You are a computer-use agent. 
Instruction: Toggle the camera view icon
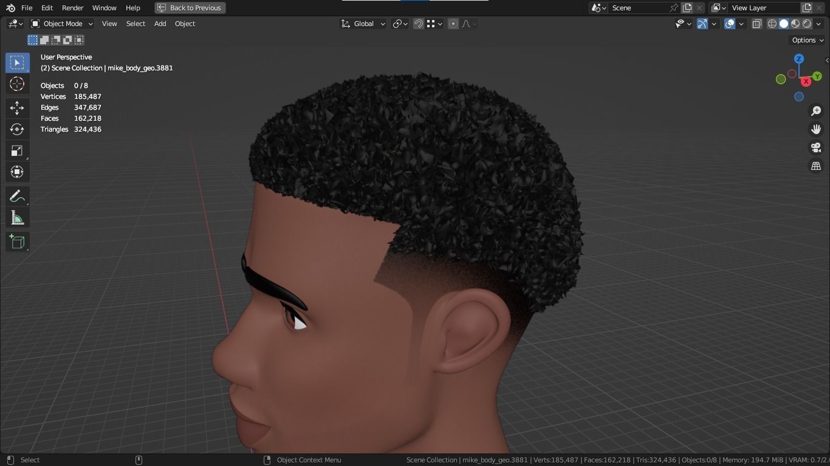(x=816, y=147)
